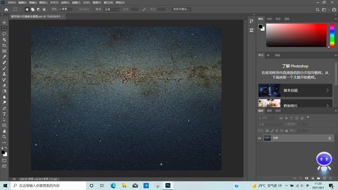Viewport: 338px width, 190px height.
Task: Hide the background layer with eye icon
Action: pos(259,138)
